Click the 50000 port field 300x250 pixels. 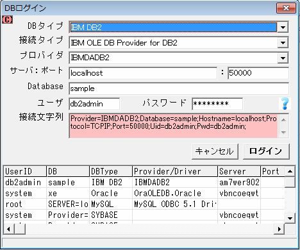point(258,73)
